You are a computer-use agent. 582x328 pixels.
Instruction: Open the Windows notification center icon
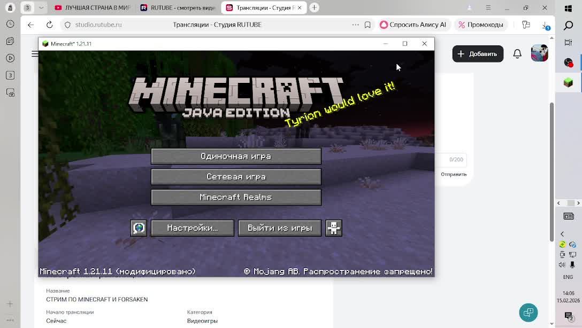click(568, 316)
